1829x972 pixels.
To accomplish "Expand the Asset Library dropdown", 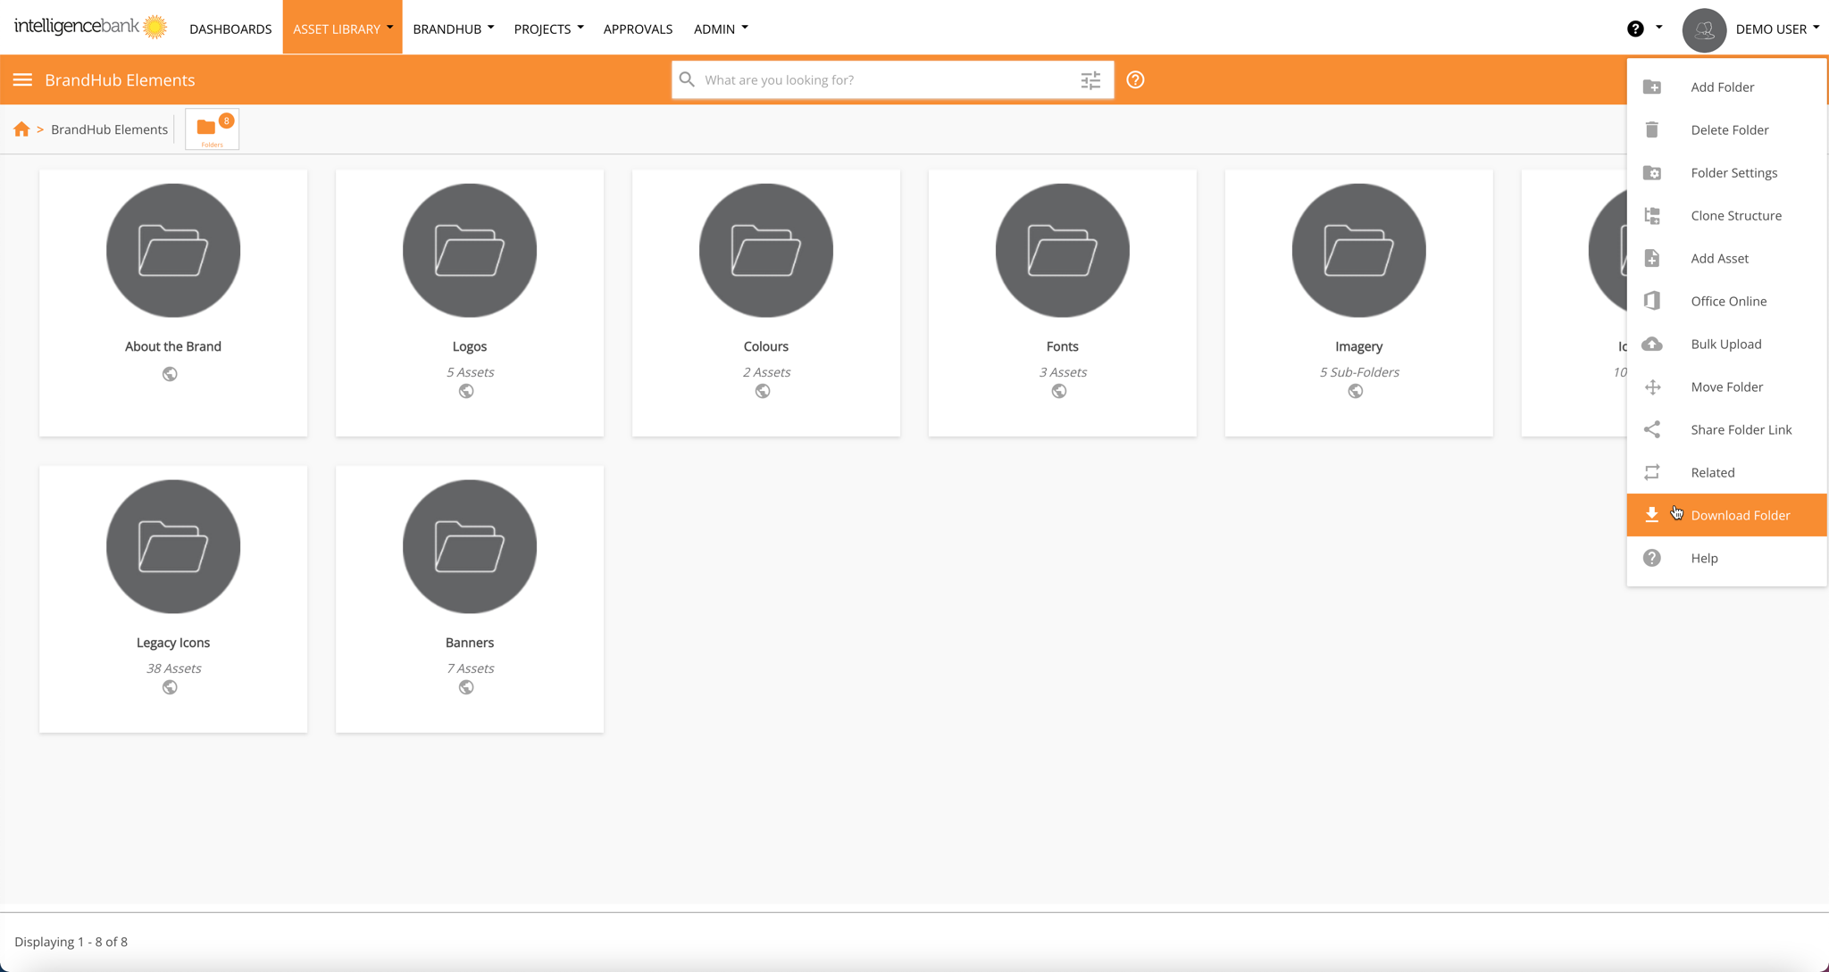I will pos(342,29).
